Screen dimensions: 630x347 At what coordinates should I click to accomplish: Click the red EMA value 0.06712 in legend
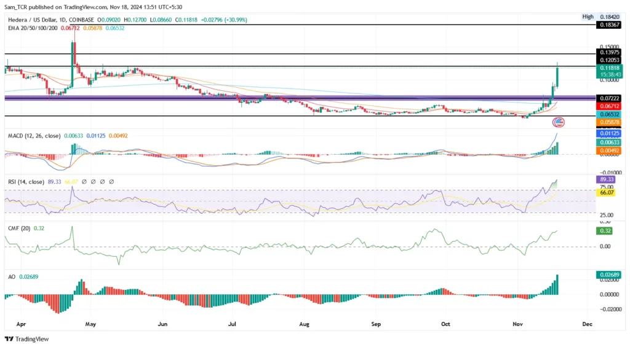70,28
